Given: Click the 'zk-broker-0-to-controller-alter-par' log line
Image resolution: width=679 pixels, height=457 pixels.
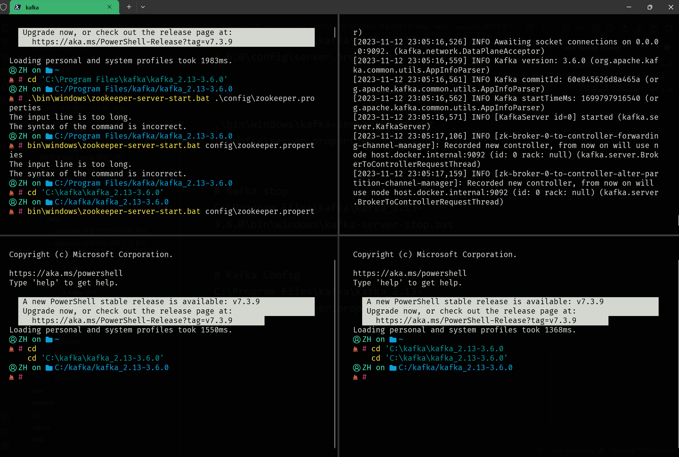Looking at the screenshot, I should pos(506,174).
